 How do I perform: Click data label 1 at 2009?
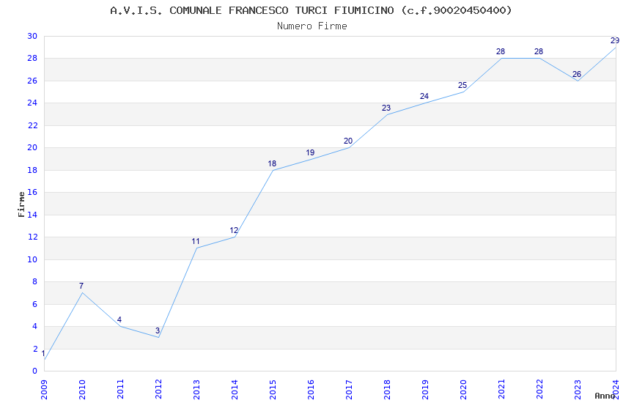(43, 353)
